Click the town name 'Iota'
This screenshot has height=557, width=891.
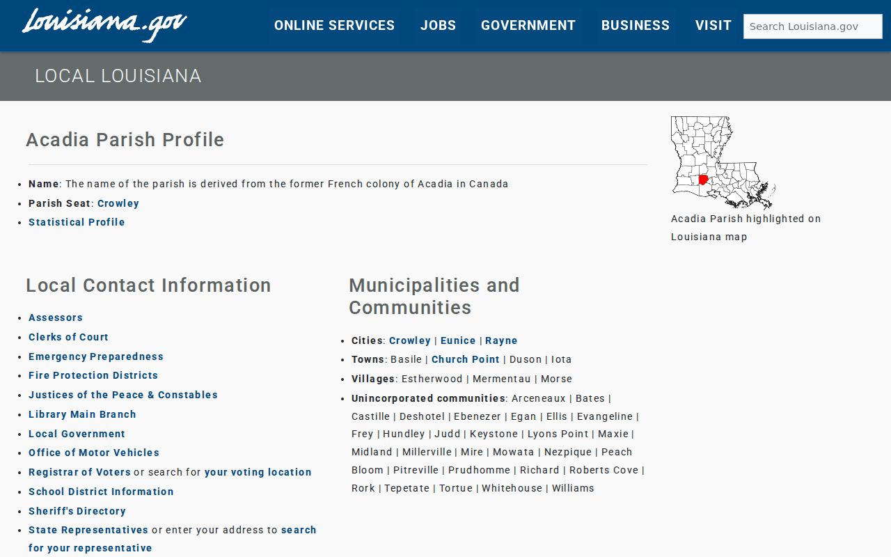click(x=562, y=359)
